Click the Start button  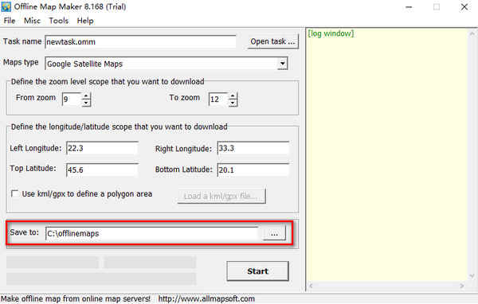257,271
